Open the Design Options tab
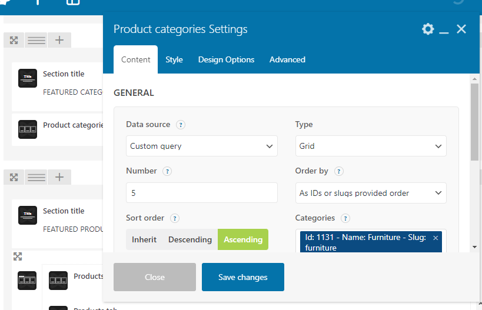The height and width of the screenshot is (310, 482). 226,59
